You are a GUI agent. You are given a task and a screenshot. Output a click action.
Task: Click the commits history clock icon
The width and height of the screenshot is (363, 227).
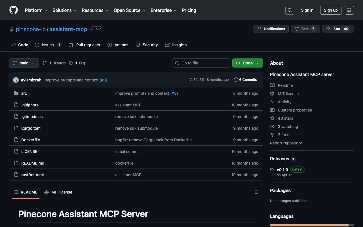coord(236,80)
